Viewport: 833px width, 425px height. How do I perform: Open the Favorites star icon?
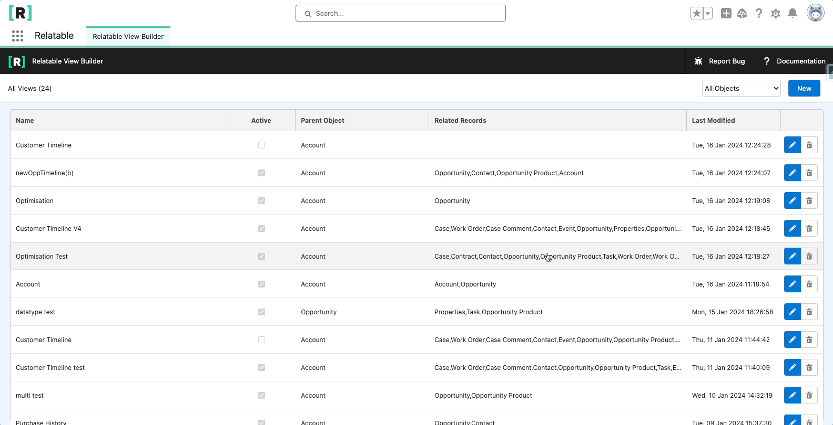coord(697,13)
